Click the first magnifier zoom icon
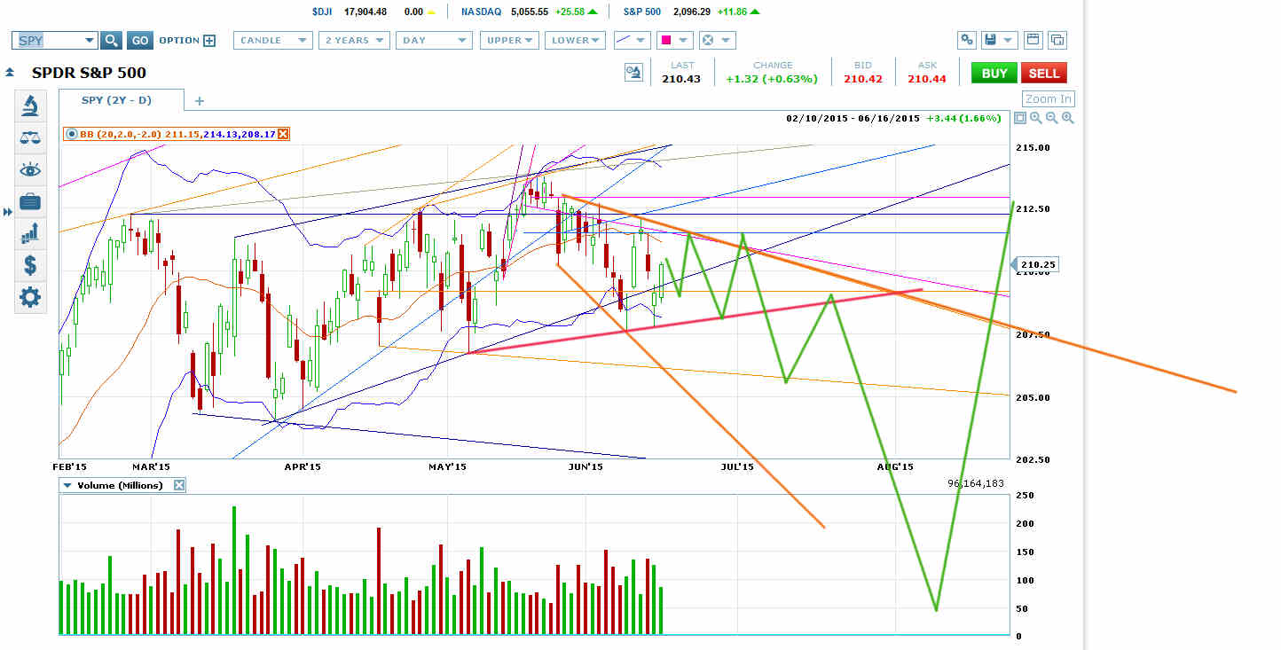1281x650 pixels. [1035, 118]
